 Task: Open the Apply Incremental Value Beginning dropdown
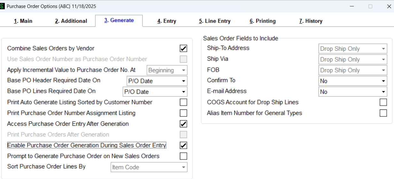[x=167, y=70]
